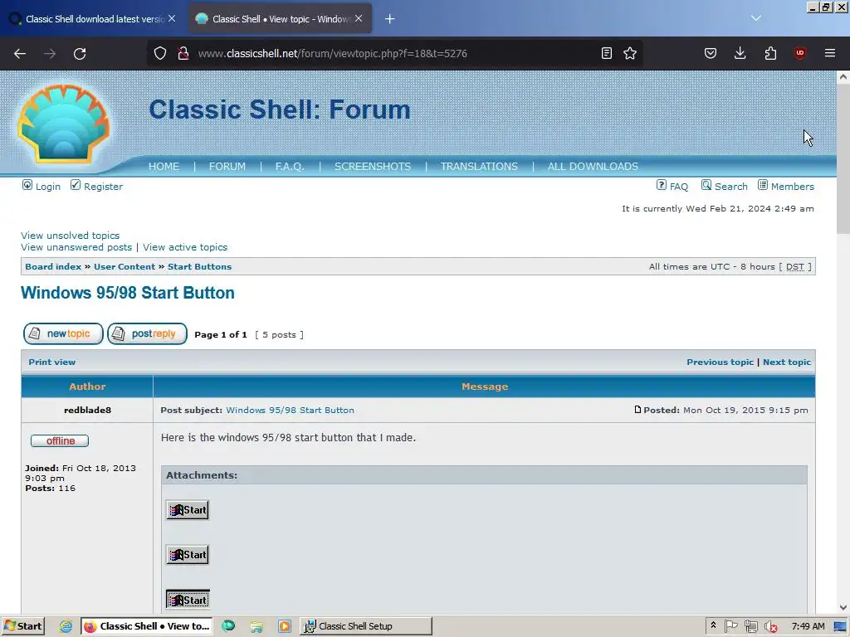Toggle reader view icon in address bar

click(x=607, y=53)
